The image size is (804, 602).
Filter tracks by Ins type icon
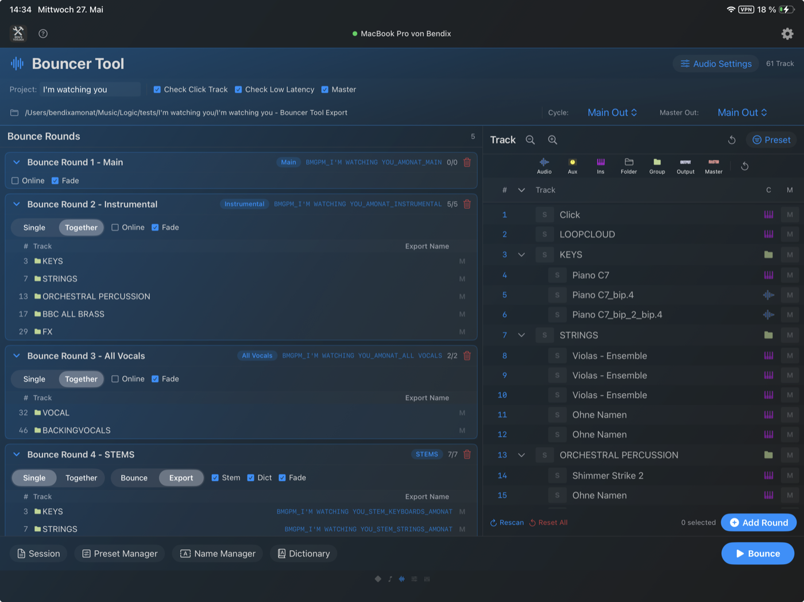(601, 166)
